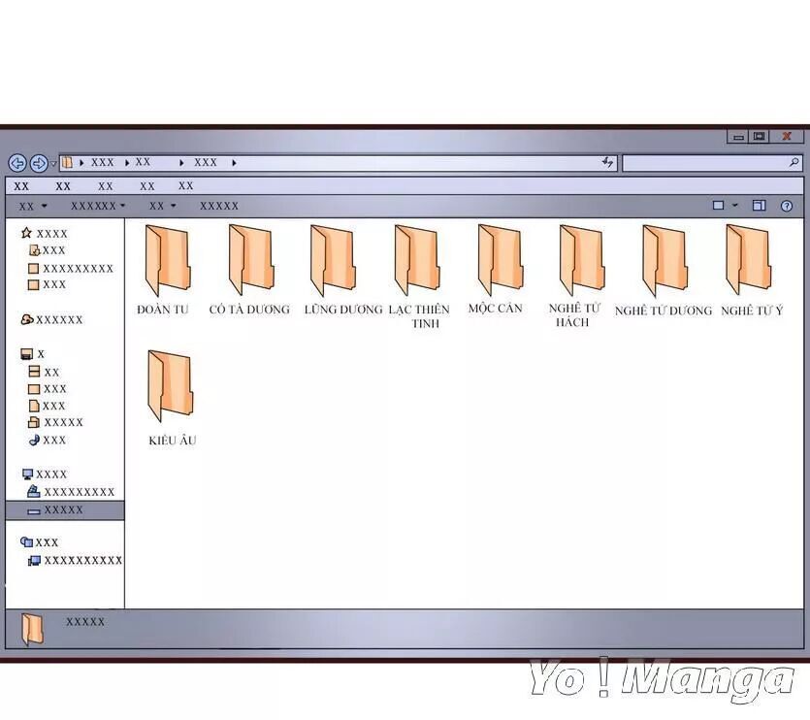The image size is (810, 720).
Task: Refresh using the address bar refresh icon
Action: [x=608, y=163]
